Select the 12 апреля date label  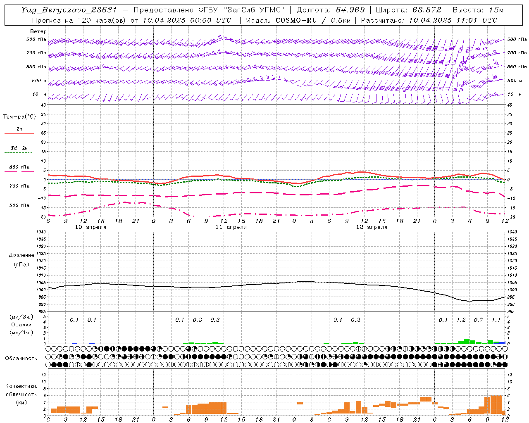tap(372, 227)
